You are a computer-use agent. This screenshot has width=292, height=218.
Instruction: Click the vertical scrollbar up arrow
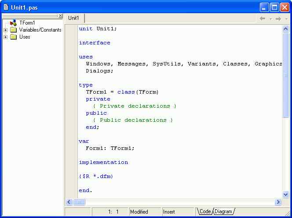tap(286, 29)
